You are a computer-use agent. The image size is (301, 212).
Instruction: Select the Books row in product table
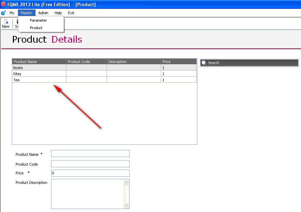coord(104,68)
